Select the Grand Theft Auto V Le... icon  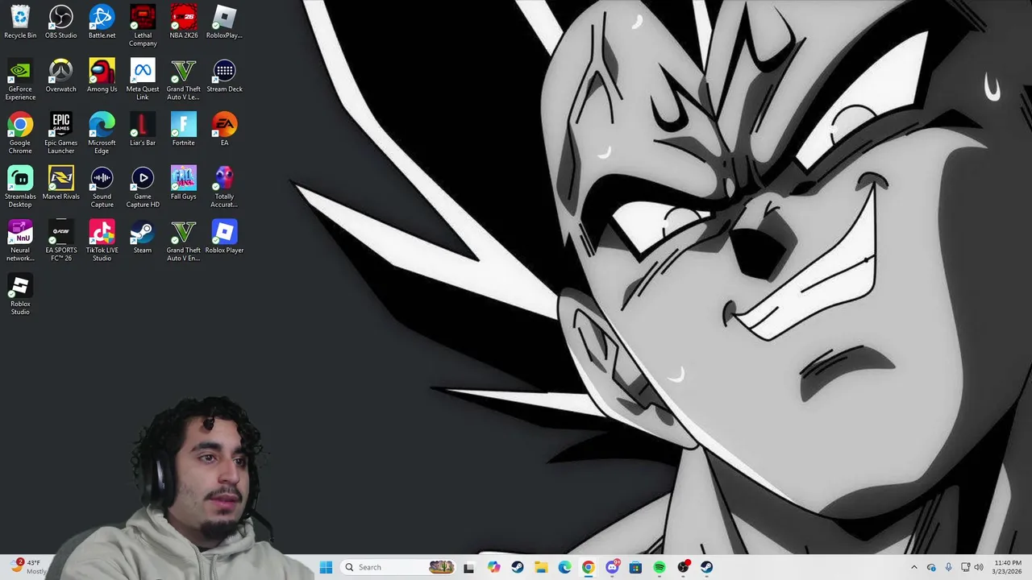(x=184, y=80)
